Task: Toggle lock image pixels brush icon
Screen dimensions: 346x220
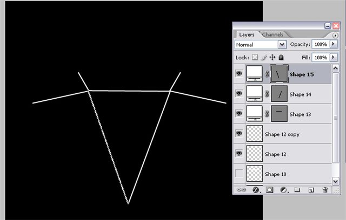Action: point(263,58)
